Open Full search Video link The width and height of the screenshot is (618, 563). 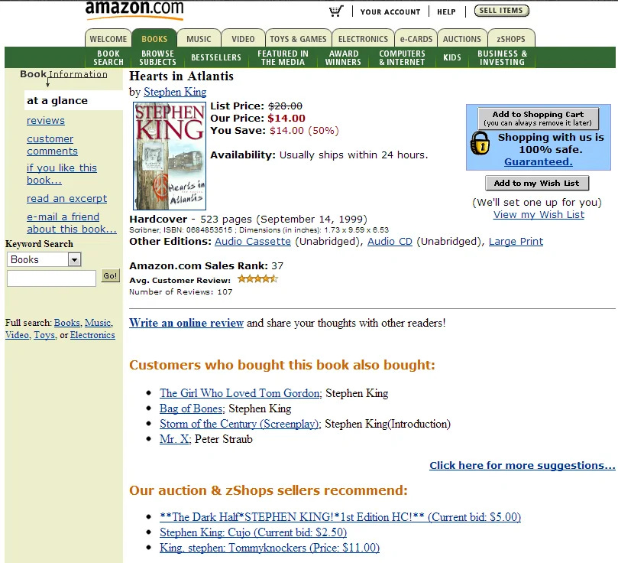[x=17, y=335]
